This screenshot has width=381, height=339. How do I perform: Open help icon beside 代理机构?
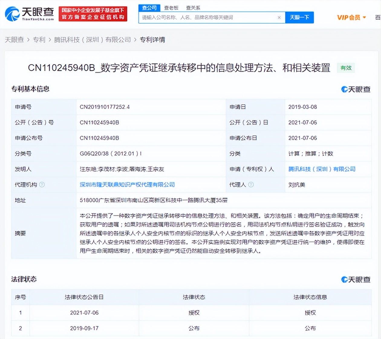click(x=42, y=185)
